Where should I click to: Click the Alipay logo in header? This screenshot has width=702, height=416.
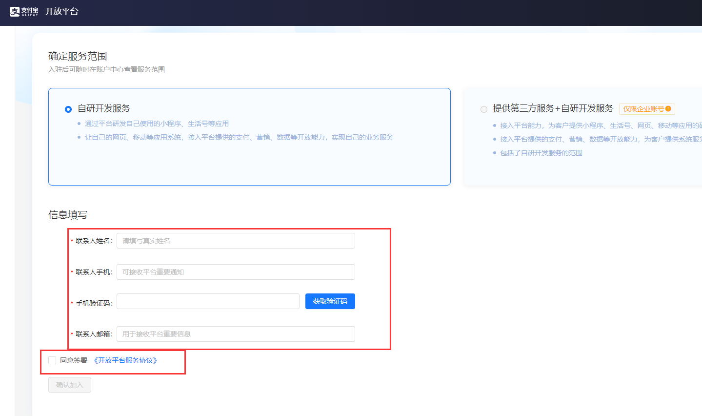tap(23, 11)
